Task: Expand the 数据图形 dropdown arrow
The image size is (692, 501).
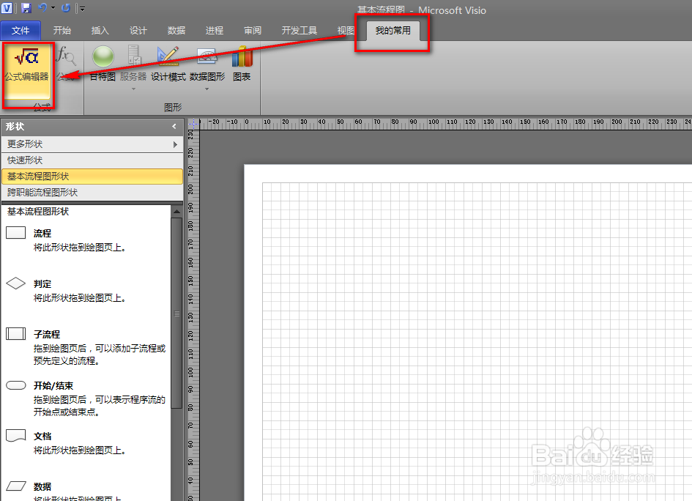Action: (207, 89)
